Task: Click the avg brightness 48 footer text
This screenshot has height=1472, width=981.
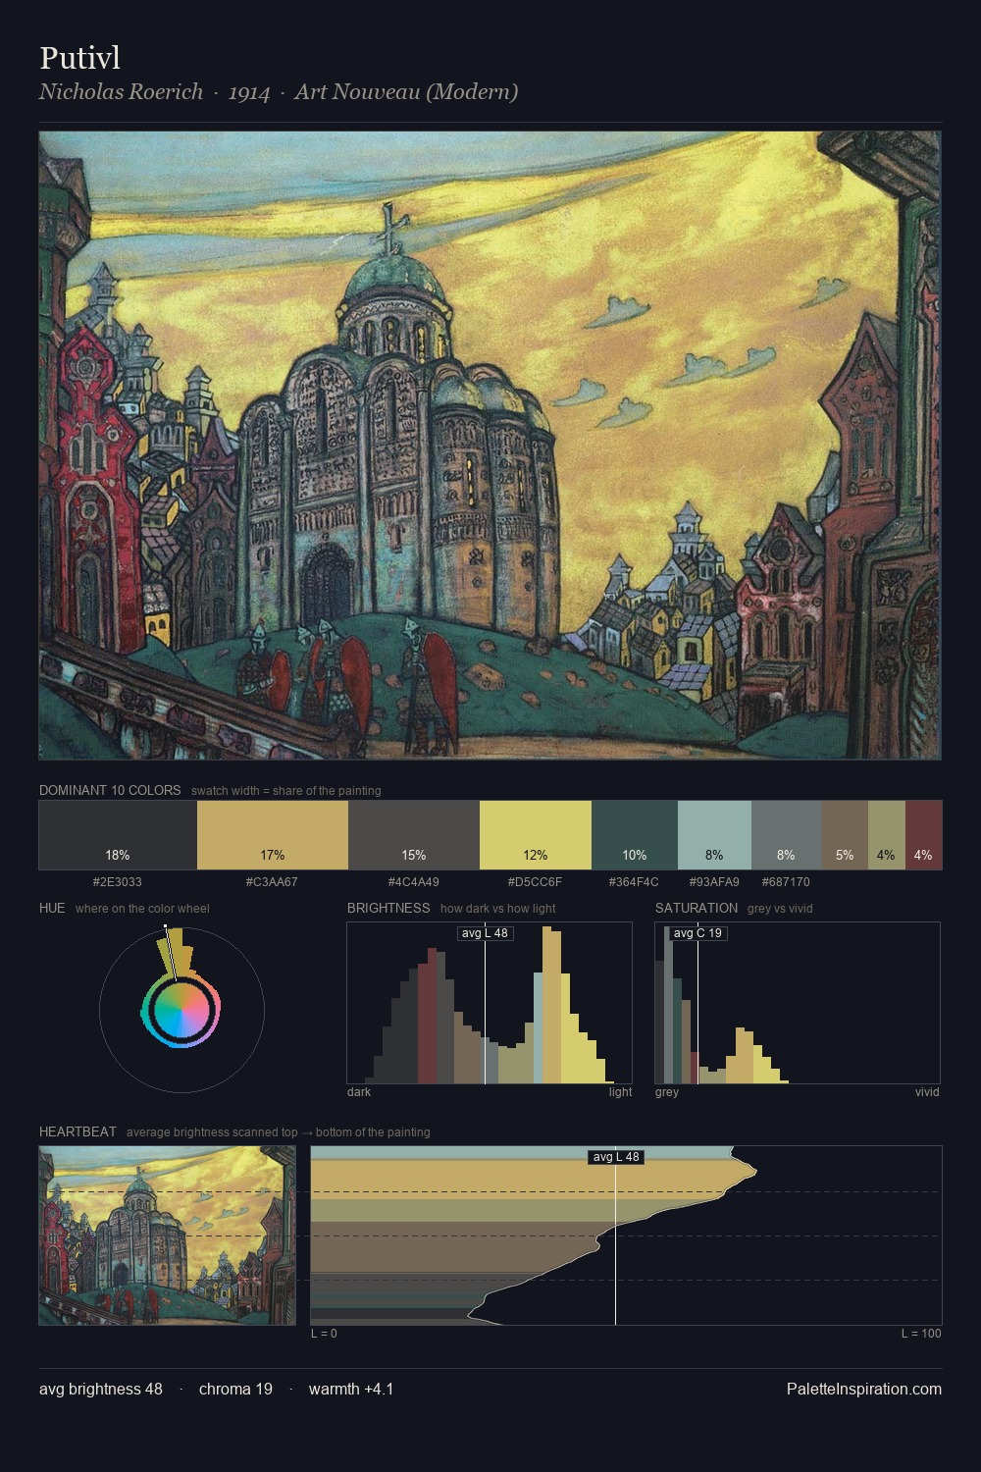Action: tap(101, 1389)
